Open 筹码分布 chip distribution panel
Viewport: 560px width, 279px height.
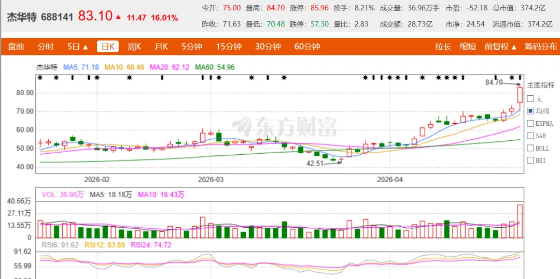click(540, 47)
